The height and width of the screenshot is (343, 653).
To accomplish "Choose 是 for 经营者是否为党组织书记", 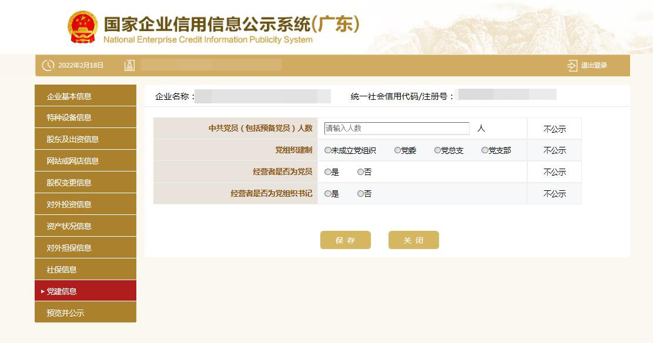I will point(328,194).
